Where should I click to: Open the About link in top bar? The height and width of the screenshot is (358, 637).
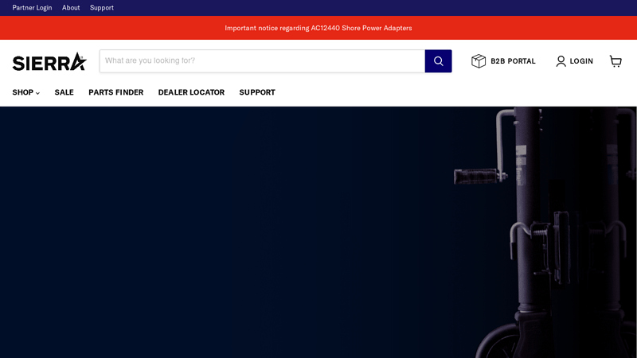(x=71, y=8)
